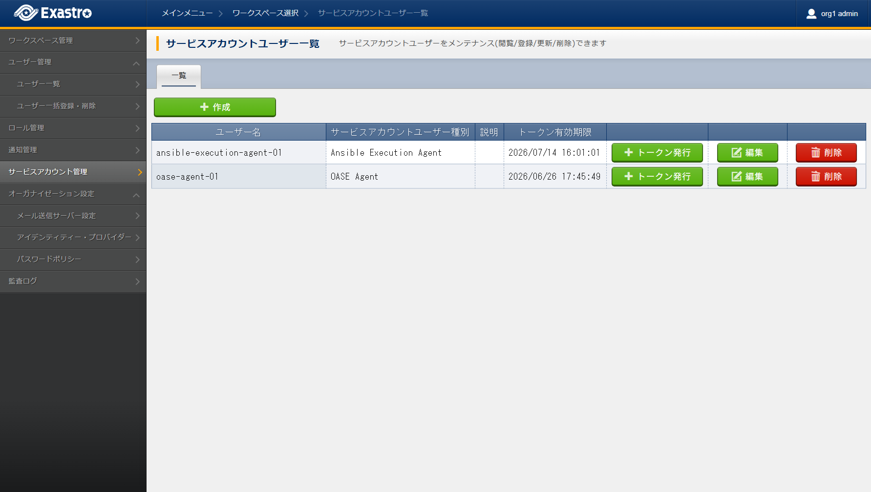Click the ユーザー名 column header
Viewport: 871px width, 492px height.
[x=238, y=132]
